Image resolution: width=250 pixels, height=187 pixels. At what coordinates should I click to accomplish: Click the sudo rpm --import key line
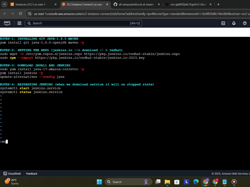point(72,58)
